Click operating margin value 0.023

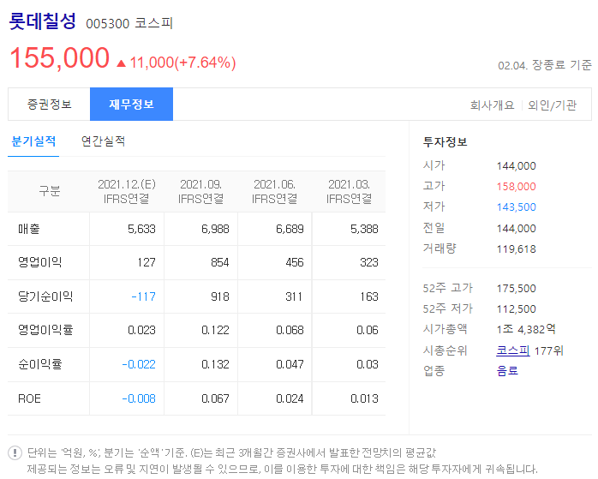[x=142, y=330]
